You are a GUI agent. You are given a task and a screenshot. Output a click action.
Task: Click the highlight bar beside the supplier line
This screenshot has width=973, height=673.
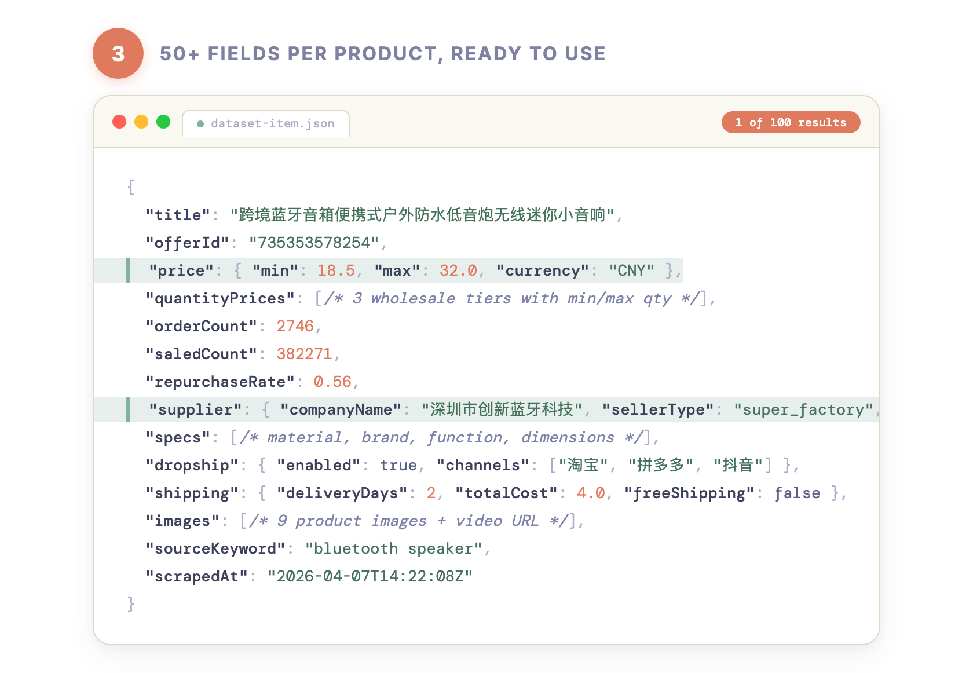129,409
